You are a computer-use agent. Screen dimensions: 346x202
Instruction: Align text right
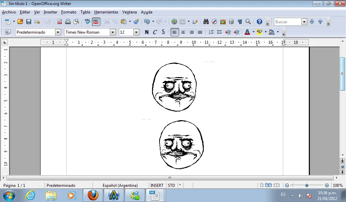pos(192,32)
